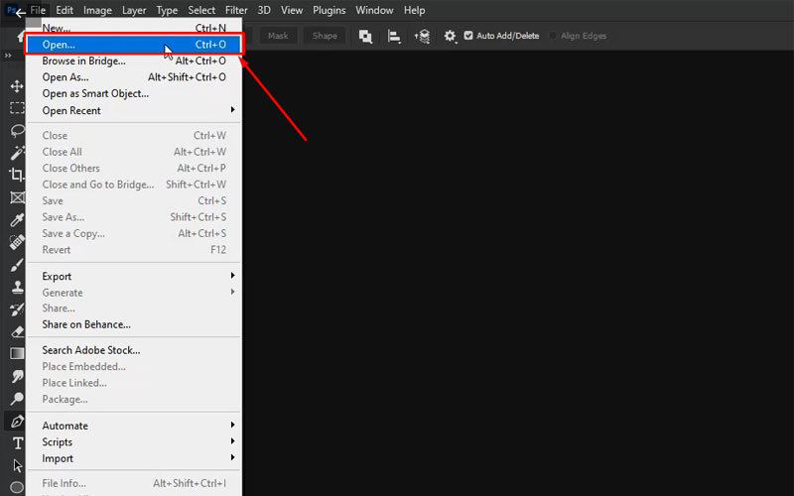The width and height of the screenshot is (794, 496).
Task: Select the Eyedropper tool
Action: (x=17, y=219)
